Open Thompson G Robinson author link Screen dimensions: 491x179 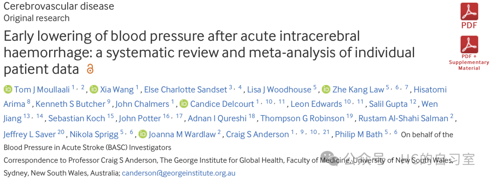click(x=302, y=119)
